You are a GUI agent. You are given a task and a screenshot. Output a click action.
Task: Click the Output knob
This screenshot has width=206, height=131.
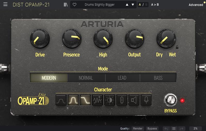135,39
